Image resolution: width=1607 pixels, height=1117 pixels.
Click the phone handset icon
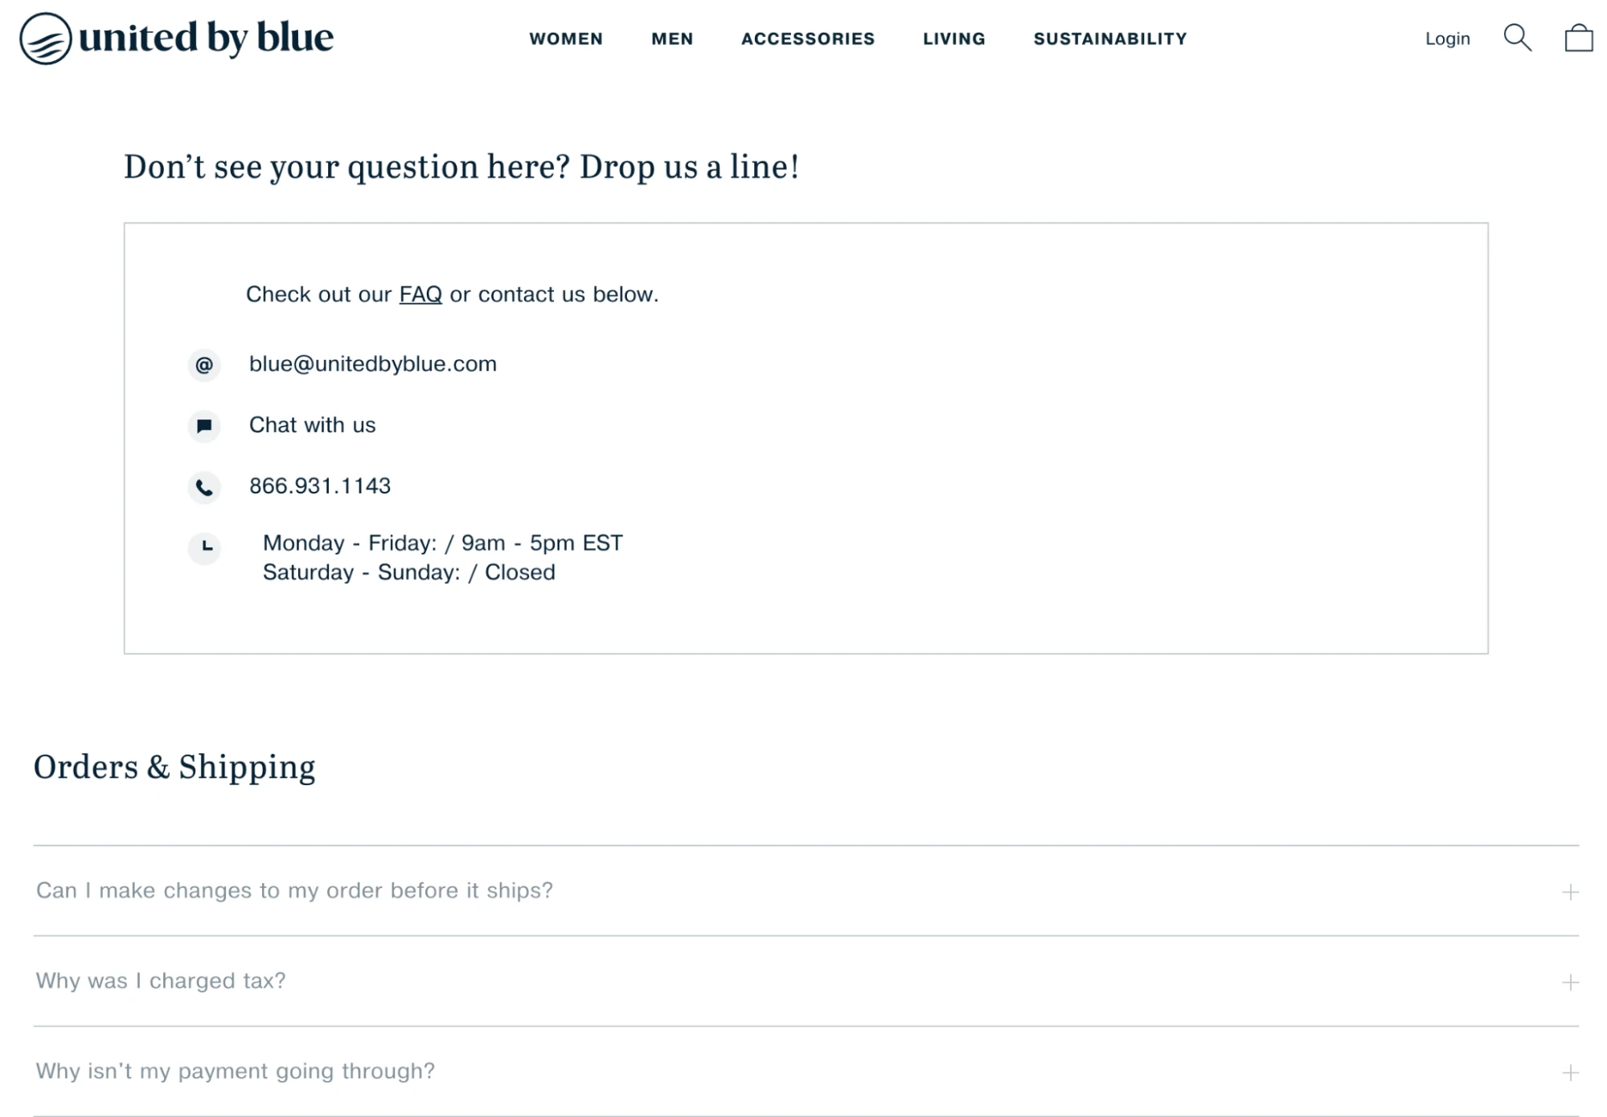pos(204,487)
